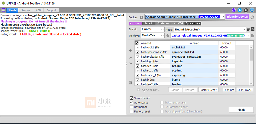Click the blue download update icon
Screen dimensions: 256x124
click(240, 10)
